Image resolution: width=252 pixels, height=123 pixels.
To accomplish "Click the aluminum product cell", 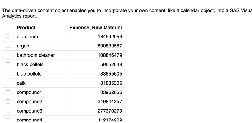I will tap(27, 37).
